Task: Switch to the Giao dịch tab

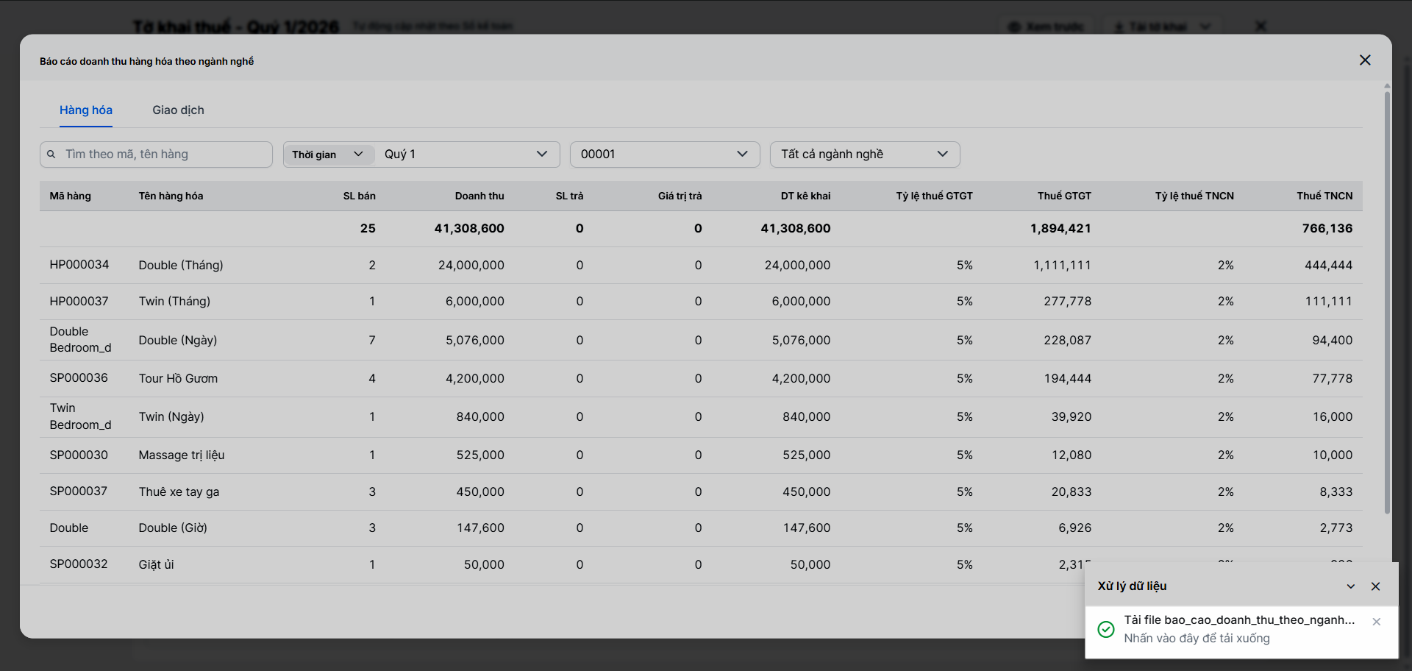Action: pos(178,110)
